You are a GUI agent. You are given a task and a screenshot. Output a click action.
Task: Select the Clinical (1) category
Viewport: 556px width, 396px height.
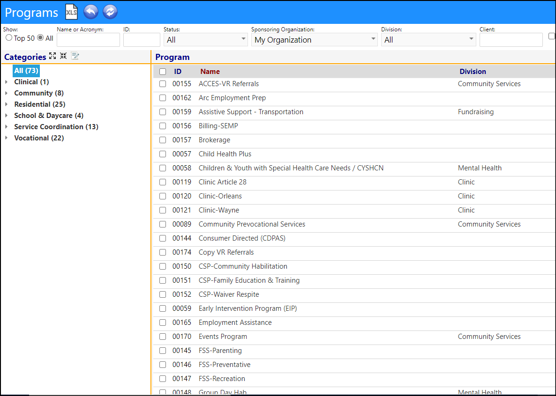coord(31,82)
